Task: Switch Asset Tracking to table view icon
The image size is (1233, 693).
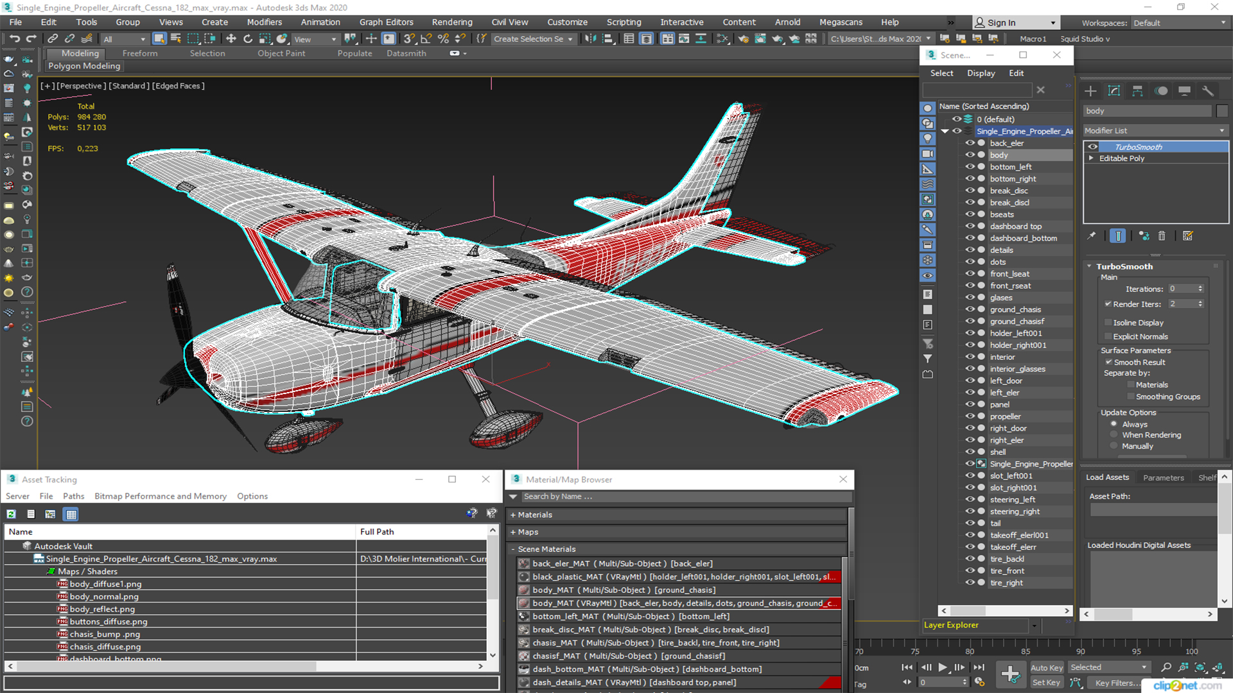Action: coord(71,514)
